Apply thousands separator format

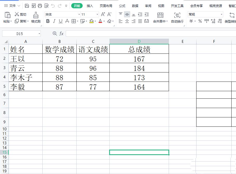pyautogui.click(x=206, y=21)
